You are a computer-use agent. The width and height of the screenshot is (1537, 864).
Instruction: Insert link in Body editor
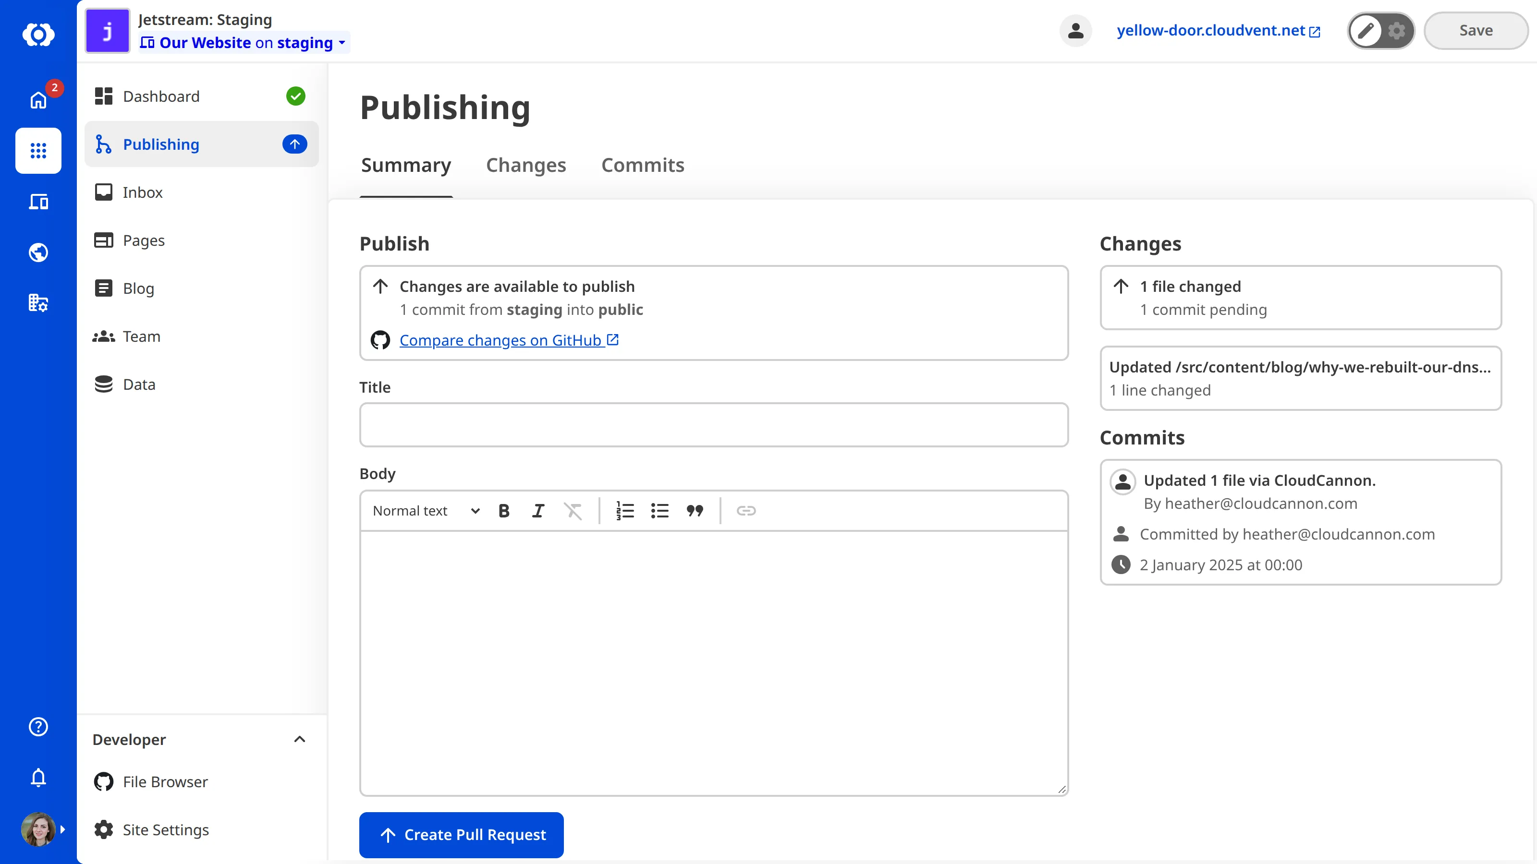pos(746,510)
